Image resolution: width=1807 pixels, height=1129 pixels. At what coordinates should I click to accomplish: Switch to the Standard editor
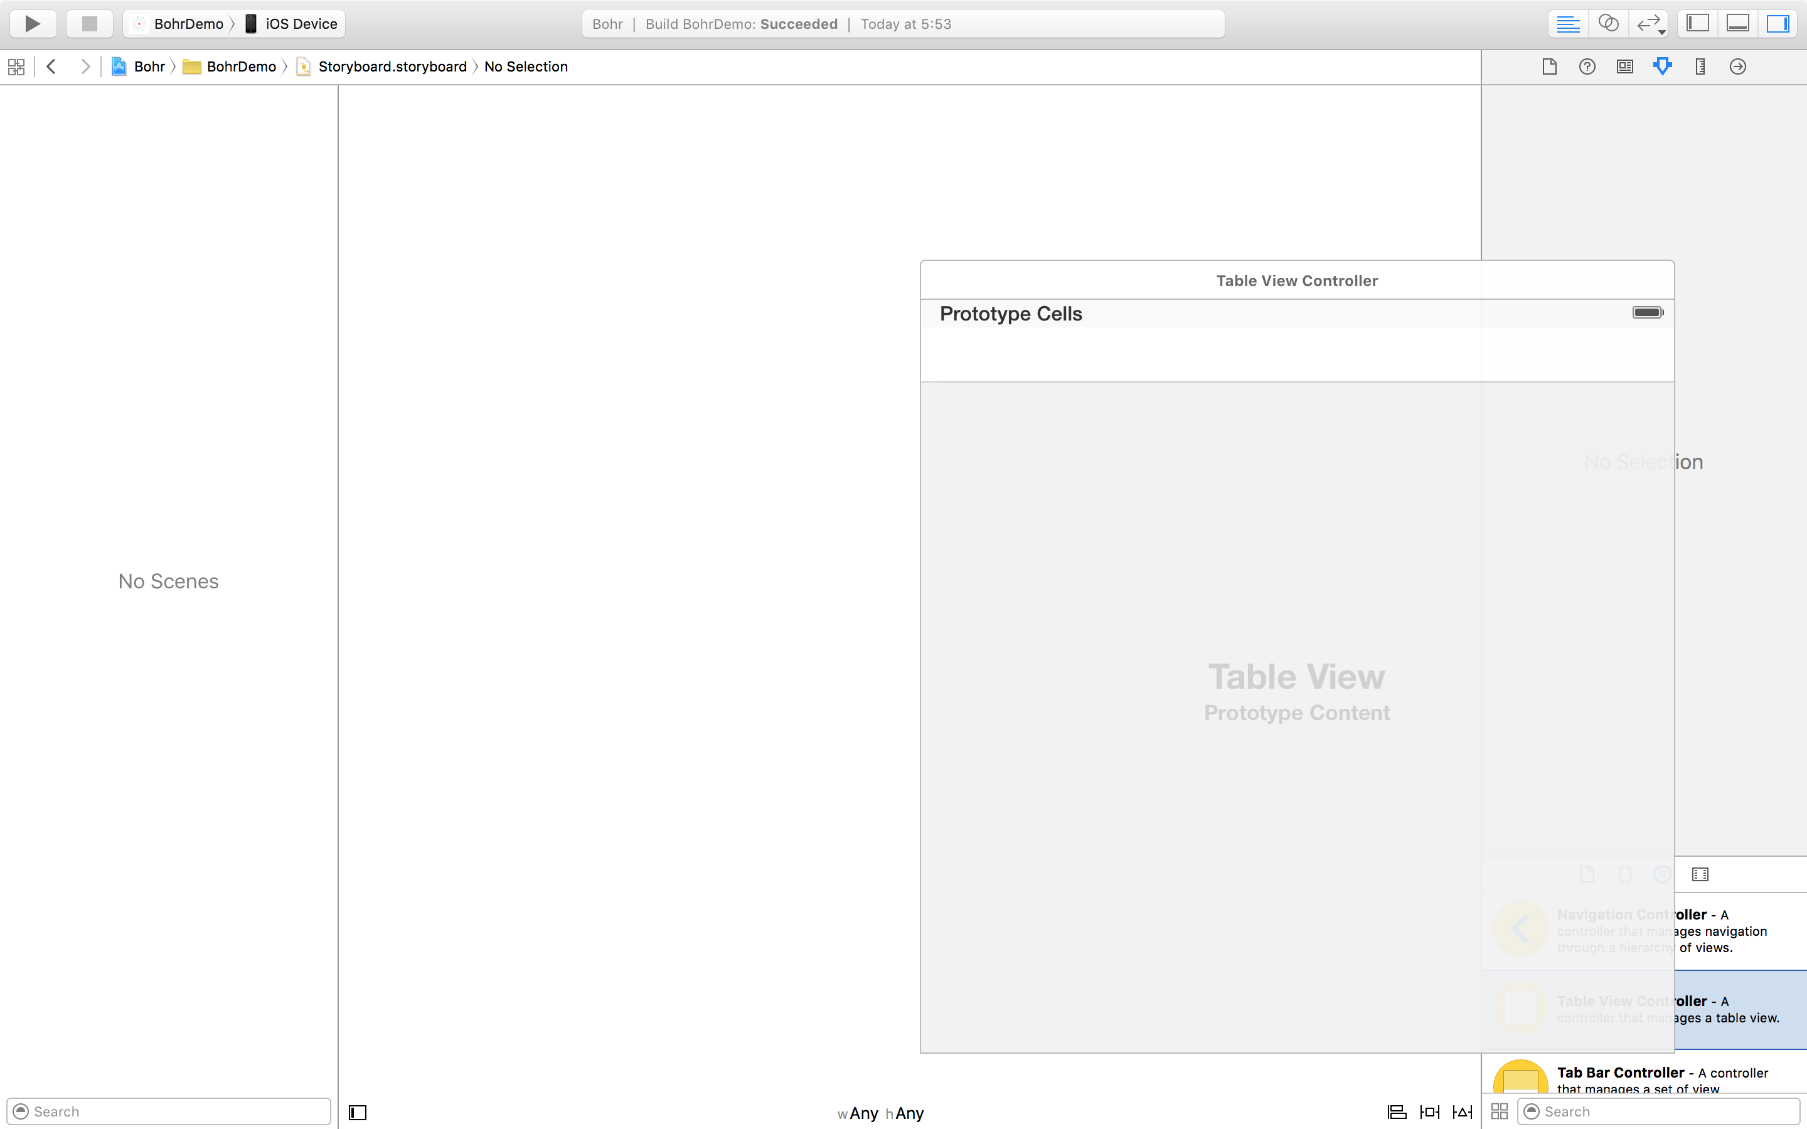(x=1567, y=24)
